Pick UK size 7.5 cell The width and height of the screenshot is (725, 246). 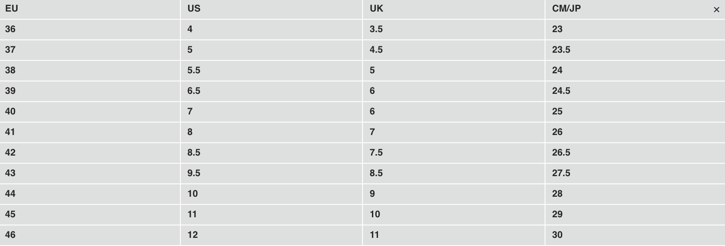[x=376, y=153]
